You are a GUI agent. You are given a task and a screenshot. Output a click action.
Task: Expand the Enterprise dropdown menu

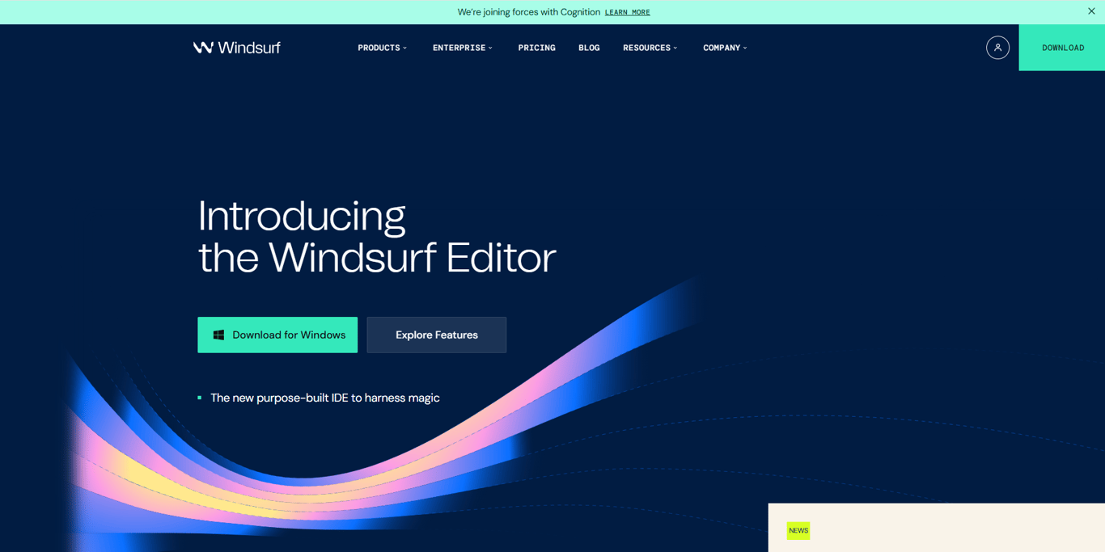tap(462, 48)
